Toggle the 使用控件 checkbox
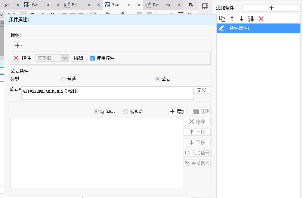Screen dimensions: 303x198 coord(93,58)
